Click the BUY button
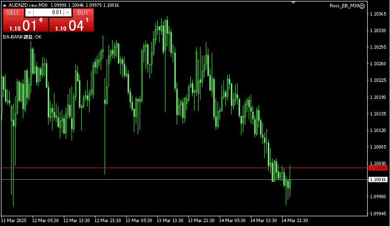390x226 pixels. coord(83,12)
